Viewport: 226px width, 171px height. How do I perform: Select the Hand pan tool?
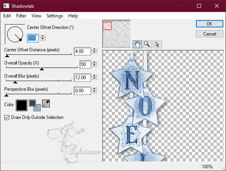pyautogui.click(x=137, y=44)
